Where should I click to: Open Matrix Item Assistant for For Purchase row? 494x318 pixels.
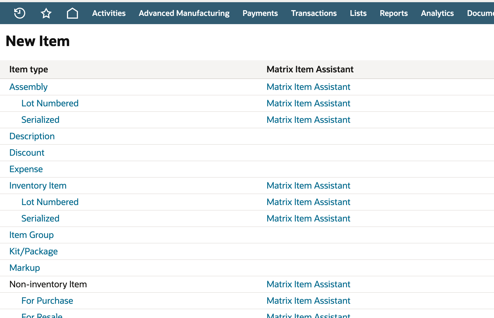[308, 301]
